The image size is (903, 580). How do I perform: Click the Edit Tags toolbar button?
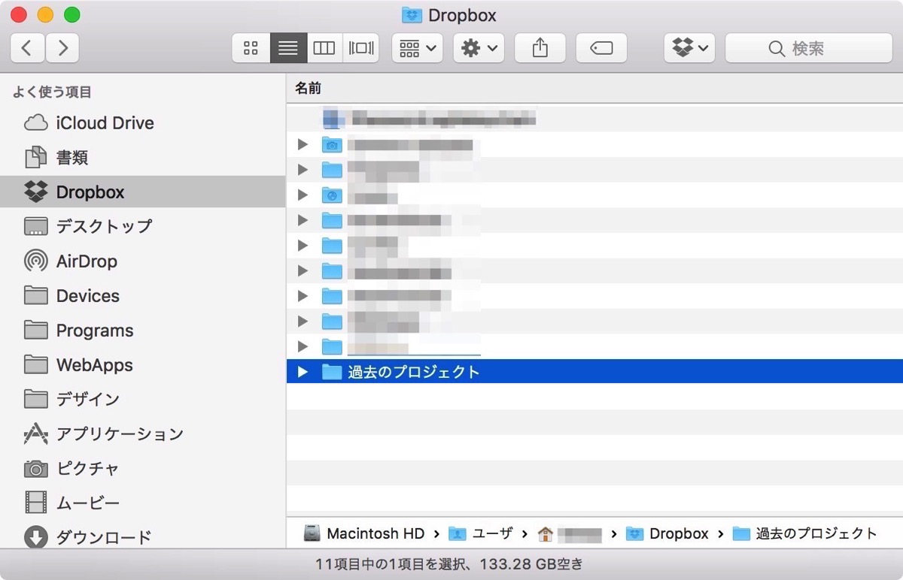pyautogui.click(x=601, y=48)
